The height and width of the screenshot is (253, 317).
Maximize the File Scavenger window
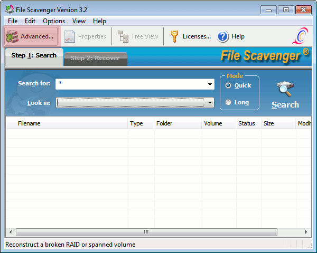[286, 10]
